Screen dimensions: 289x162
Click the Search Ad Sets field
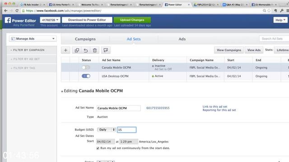(274, 39)
